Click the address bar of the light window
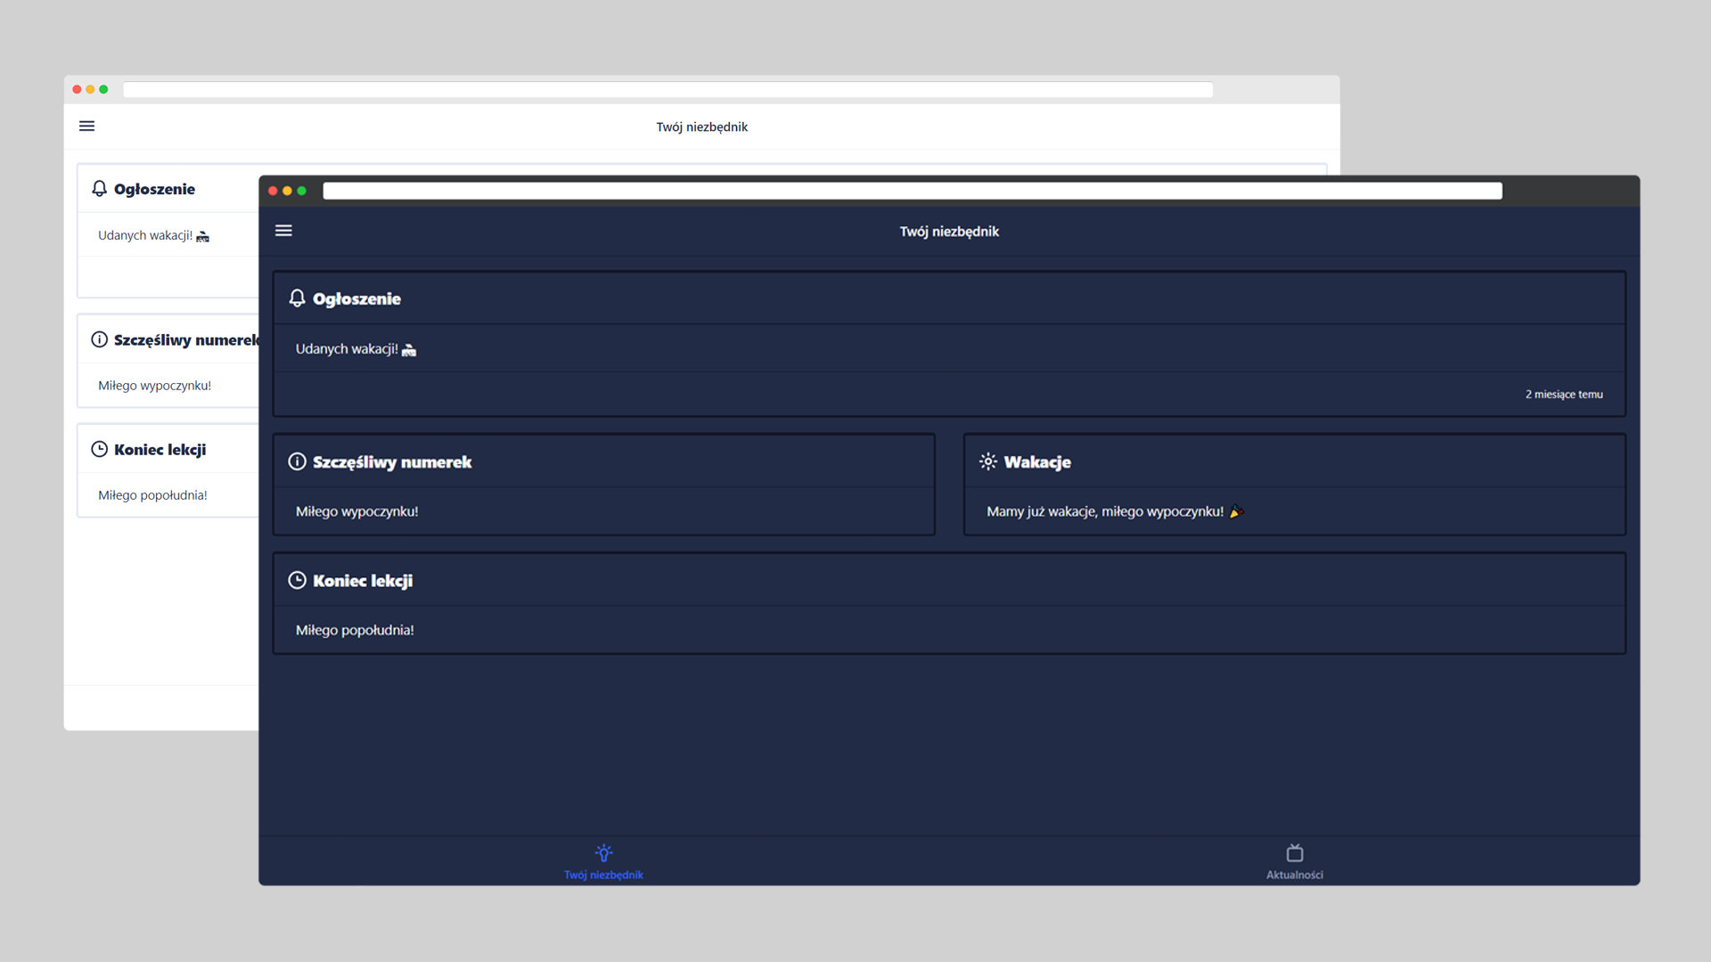The height and width of the screenshot is (962, 1711). pos(668,90)
